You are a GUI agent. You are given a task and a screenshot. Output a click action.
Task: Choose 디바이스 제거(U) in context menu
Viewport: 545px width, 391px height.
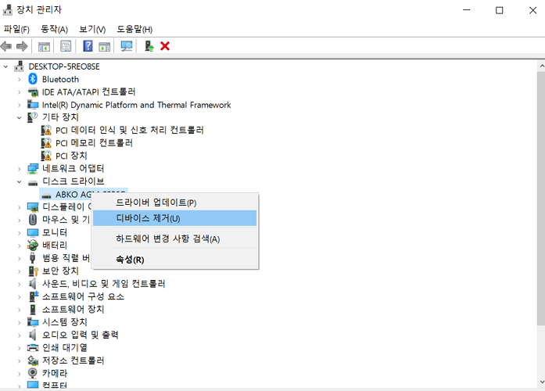(175, 218)
